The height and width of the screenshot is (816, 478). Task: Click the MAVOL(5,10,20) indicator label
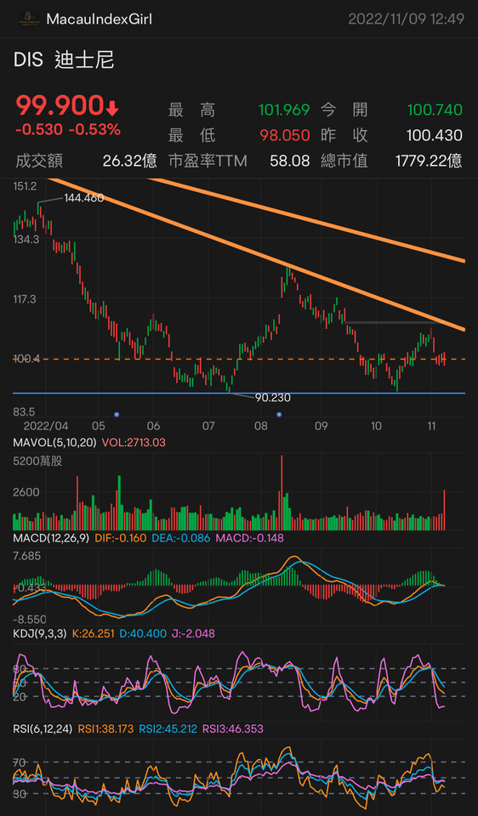pos(55,443)
